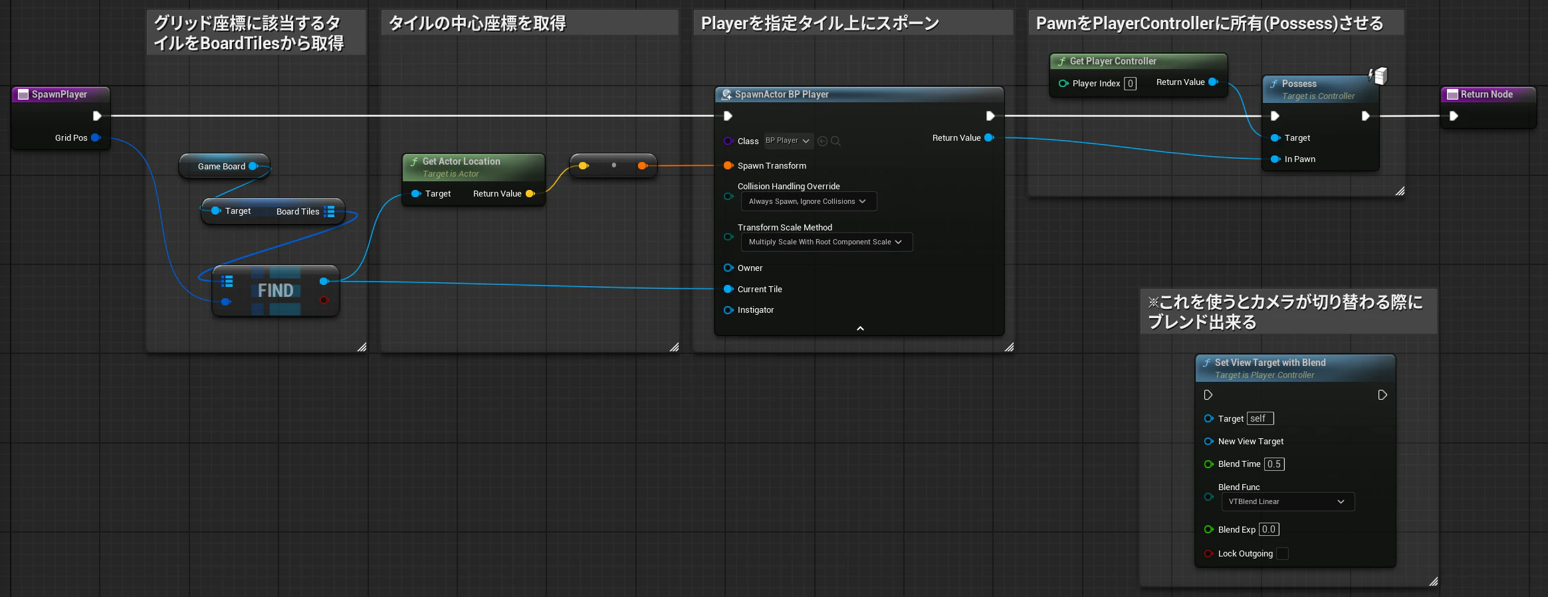This screenshot has height=597, width=1548.
Task: Select Set View Target with Blend title
Action: [x=1270, y=363]
